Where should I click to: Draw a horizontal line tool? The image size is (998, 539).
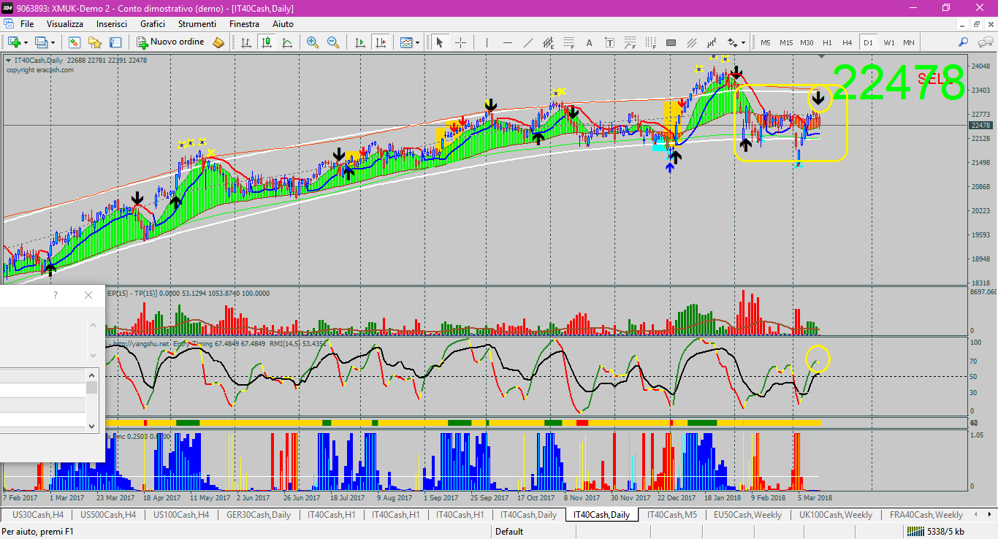[x=507, y=42]
